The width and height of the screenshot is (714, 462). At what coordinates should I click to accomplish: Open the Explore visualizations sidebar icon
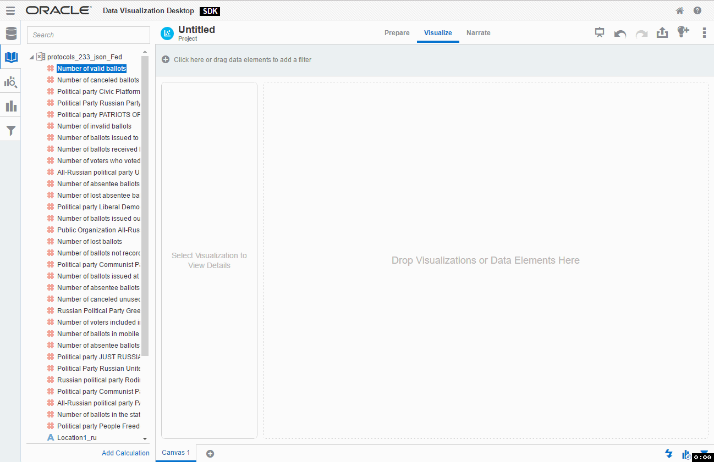(11, 81)
